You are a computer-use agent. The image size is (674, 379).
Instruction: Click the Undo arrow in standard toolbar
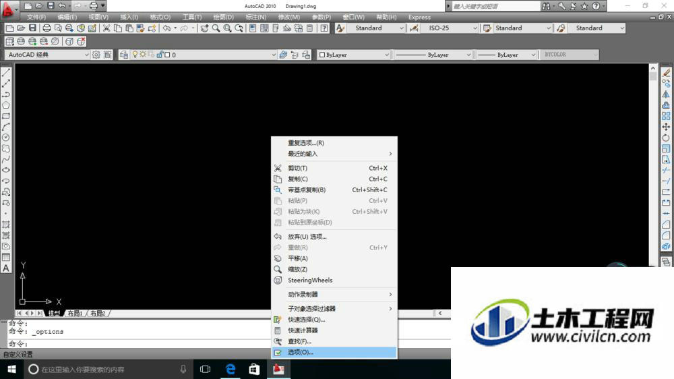pos(166,28)
